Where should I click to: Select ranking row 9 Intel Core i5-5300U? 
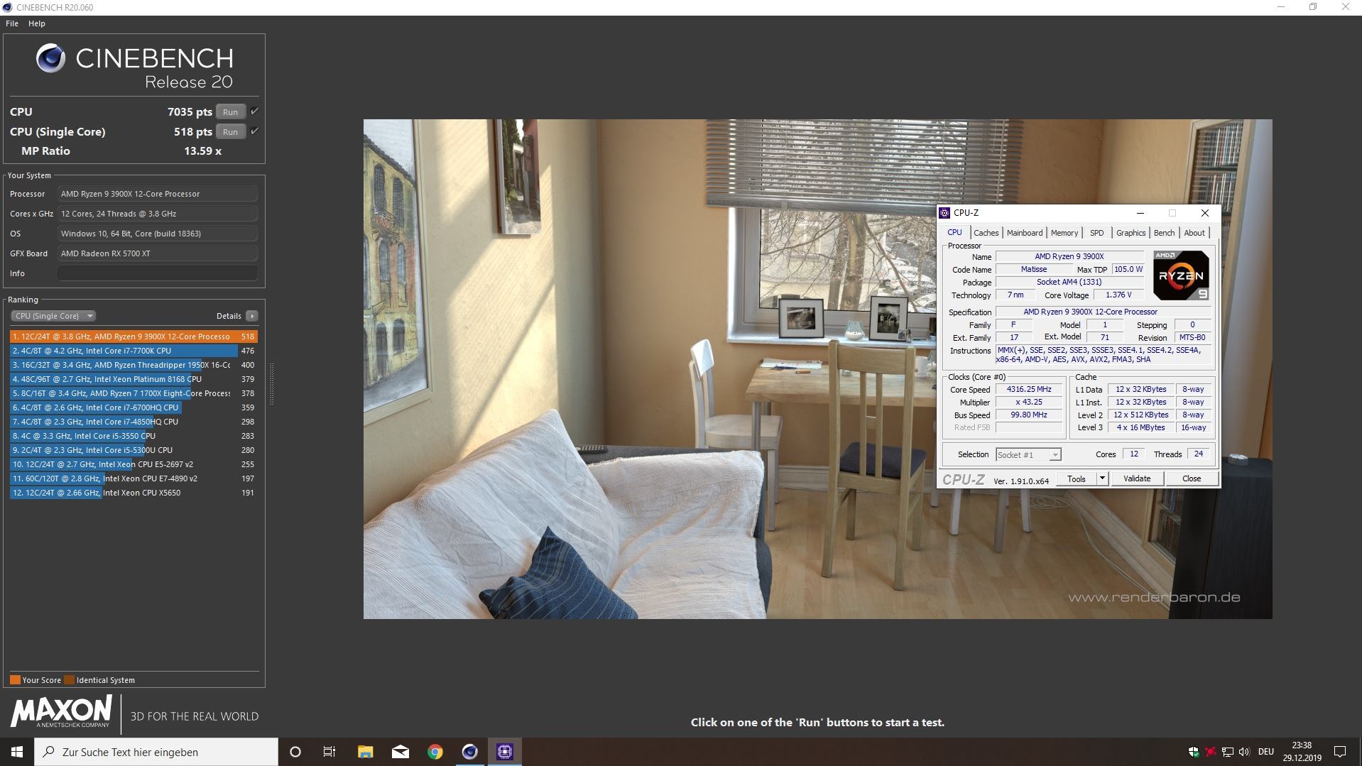pyautogui.click(x=134, y=450)
